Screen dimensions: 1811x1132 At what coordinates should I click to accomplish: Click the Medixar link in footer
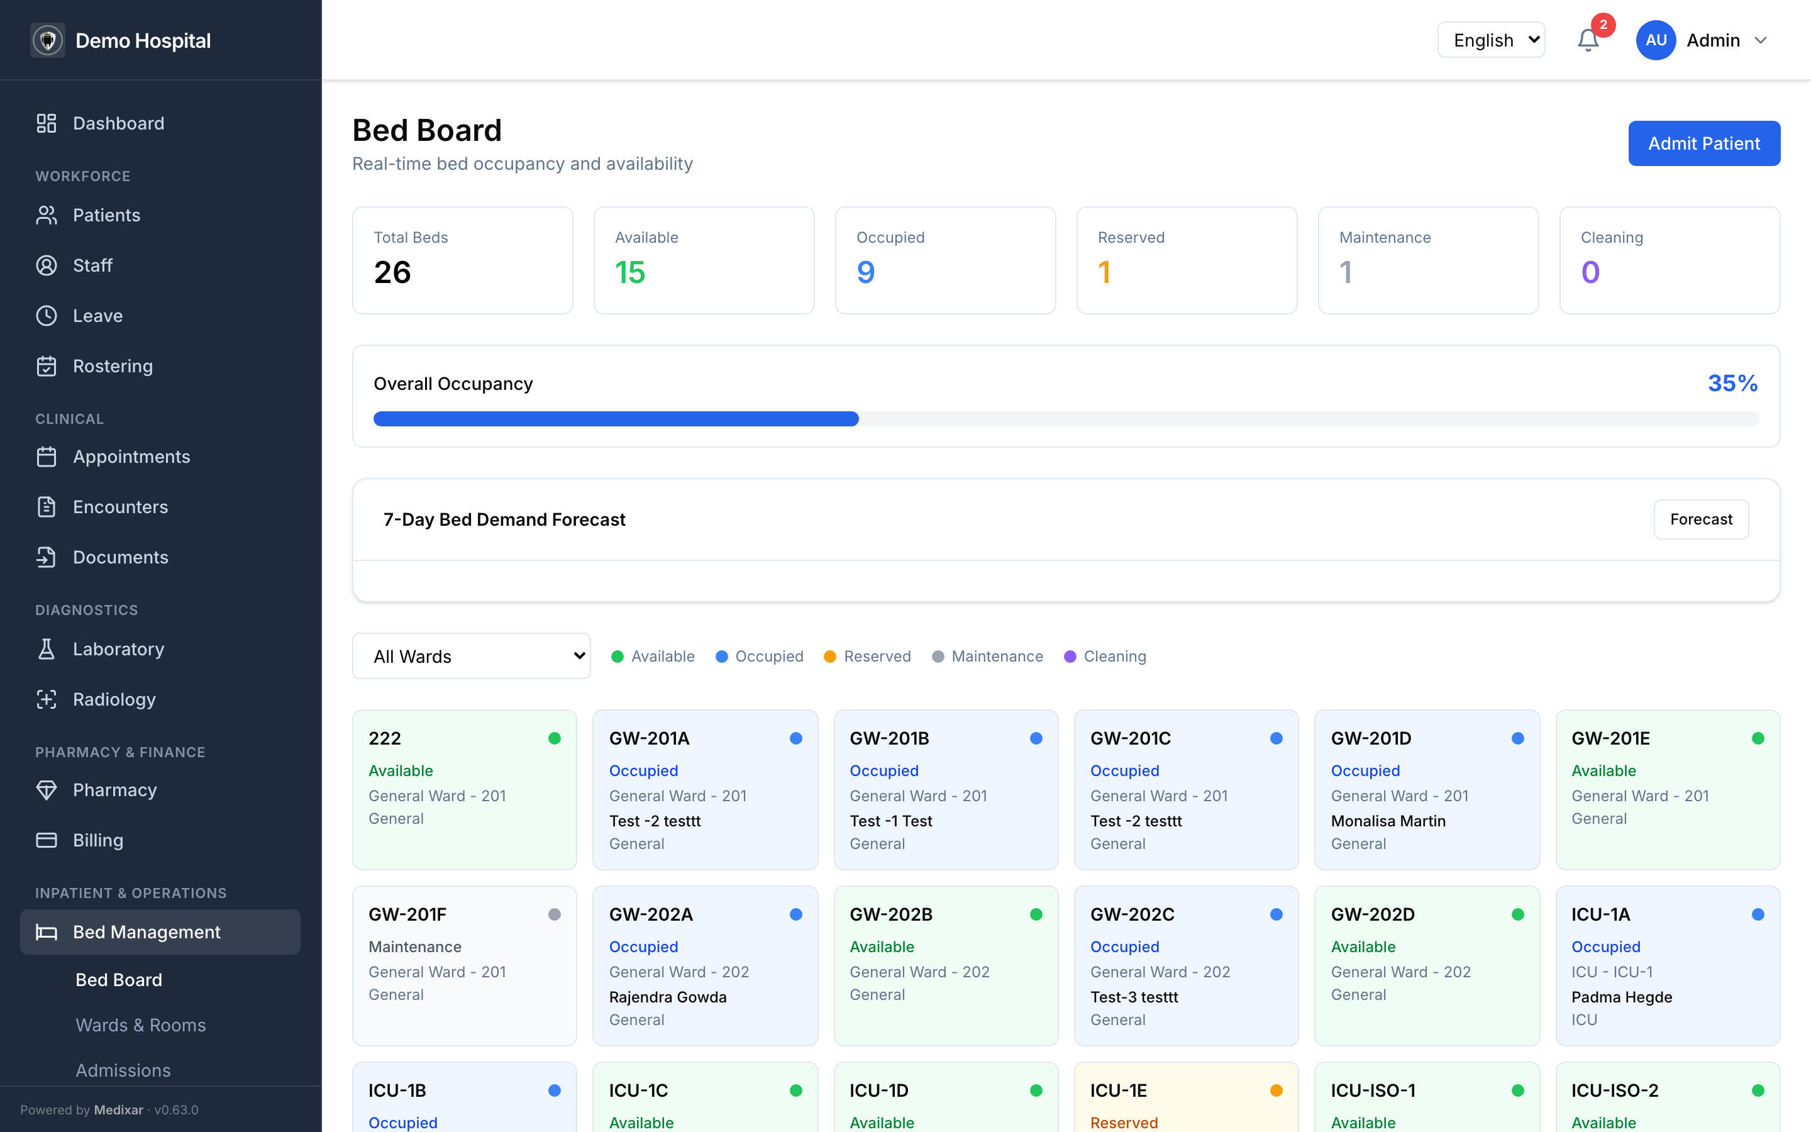coord(118,1109)
